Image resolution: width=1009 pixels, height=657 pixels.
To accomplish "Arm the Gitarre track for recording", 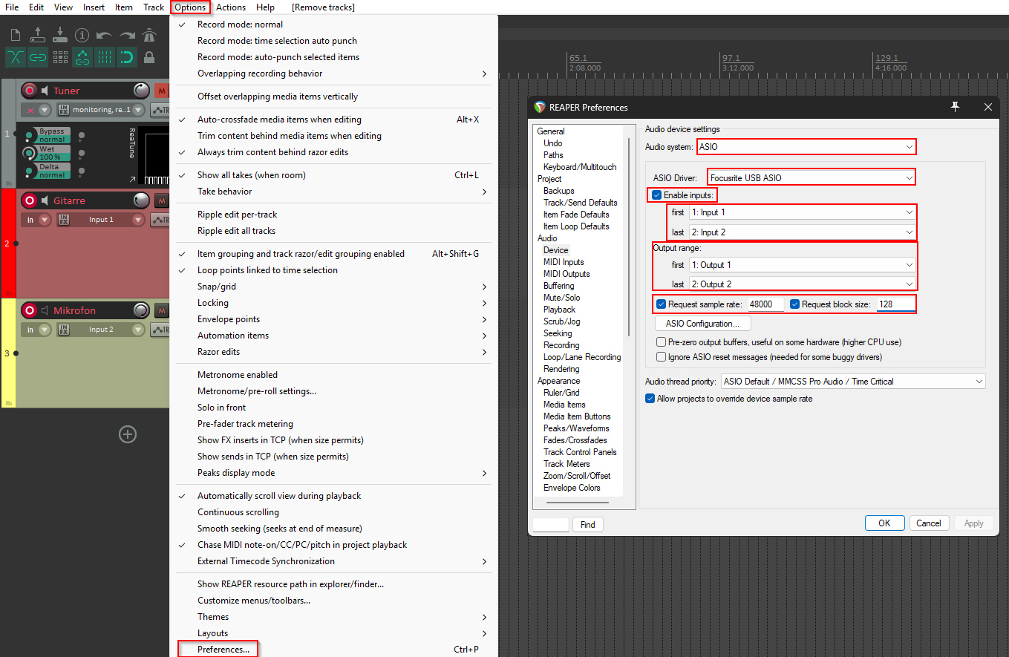I will [30, 200].
